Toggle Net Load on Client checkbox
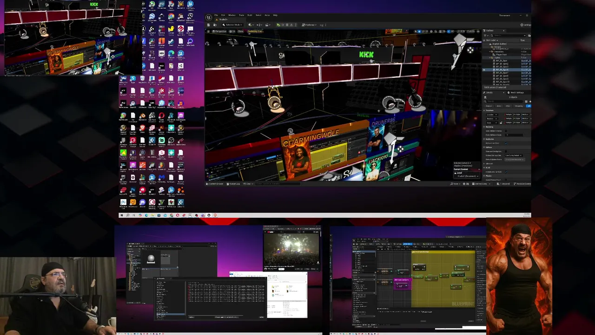The height and width of the screenshot is (335, 595). click(506, 143)
